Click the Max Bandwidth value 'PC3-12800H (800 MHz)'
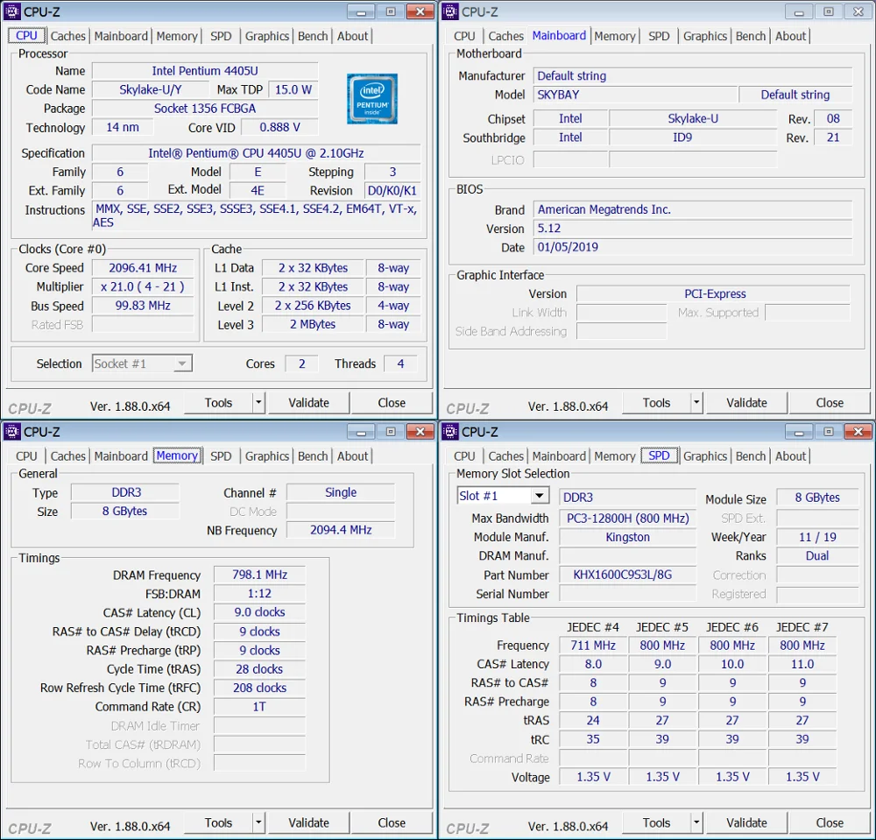Image resolution: width=876 pixels, height=840 pixels. click(628, 518)
